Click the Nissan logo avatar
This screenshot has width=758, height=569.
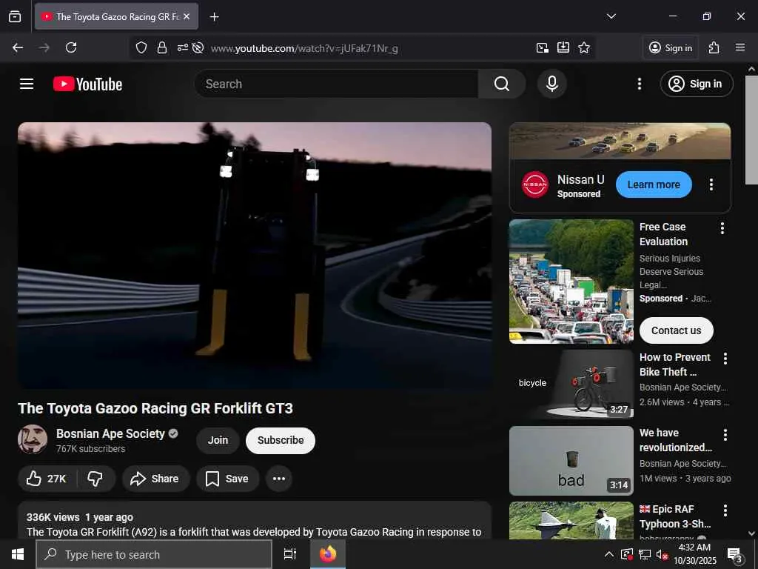pos(535,184)
